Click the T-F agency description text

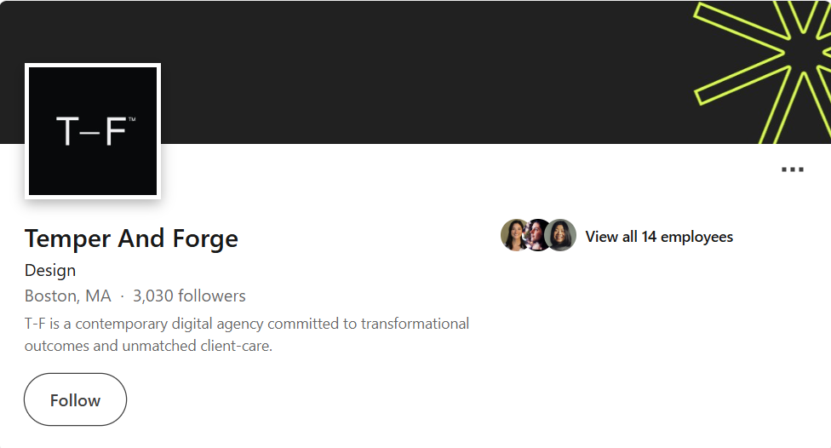pyautogui.click(x=247, y=335)
